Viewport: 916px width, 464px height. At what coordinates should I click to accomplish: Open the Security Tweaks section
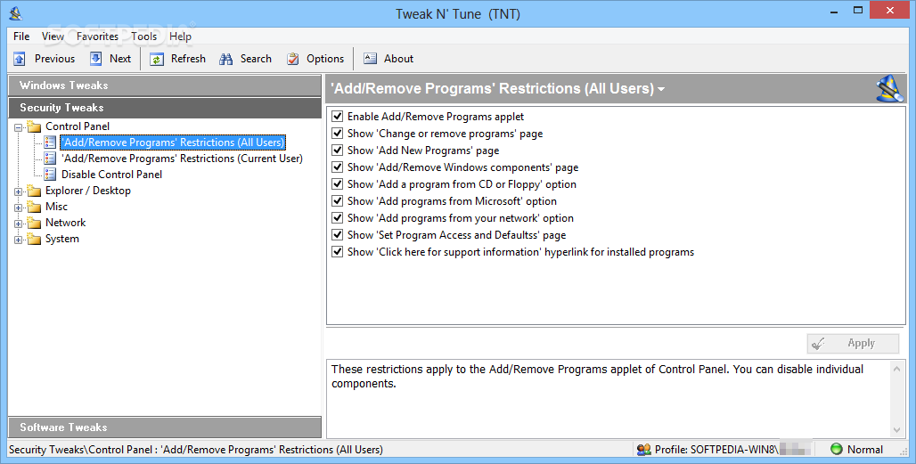[x=165, y=108]
